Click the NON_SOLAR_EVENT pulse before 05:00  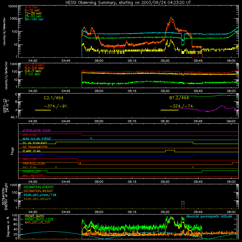click(91, 139)
